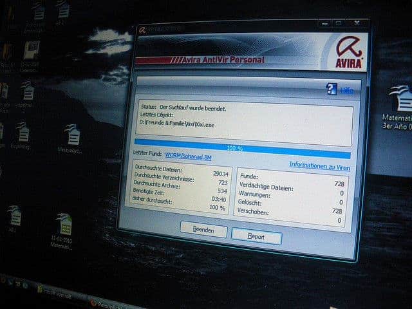Maximize the Avira AntiVir window
This screenshot has height=309, width=412.
(x=339, y=23)
